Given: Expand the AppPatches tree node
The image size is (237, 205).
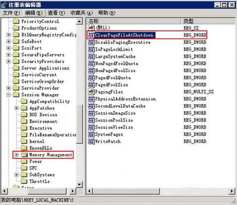Looking at the screenshot, I should 17,108.
